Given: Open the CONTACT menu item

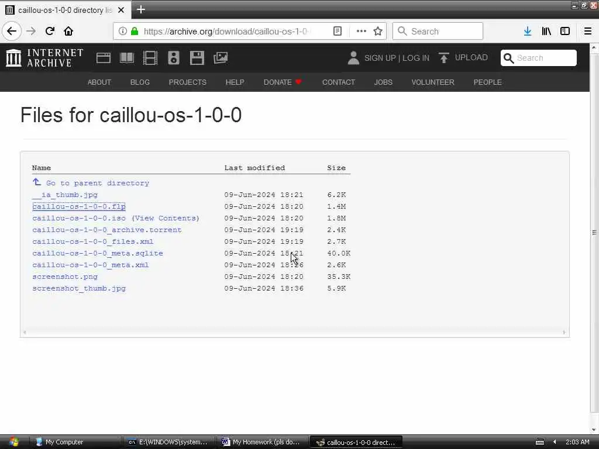Looking at the screenshot, I should point(339,82).
